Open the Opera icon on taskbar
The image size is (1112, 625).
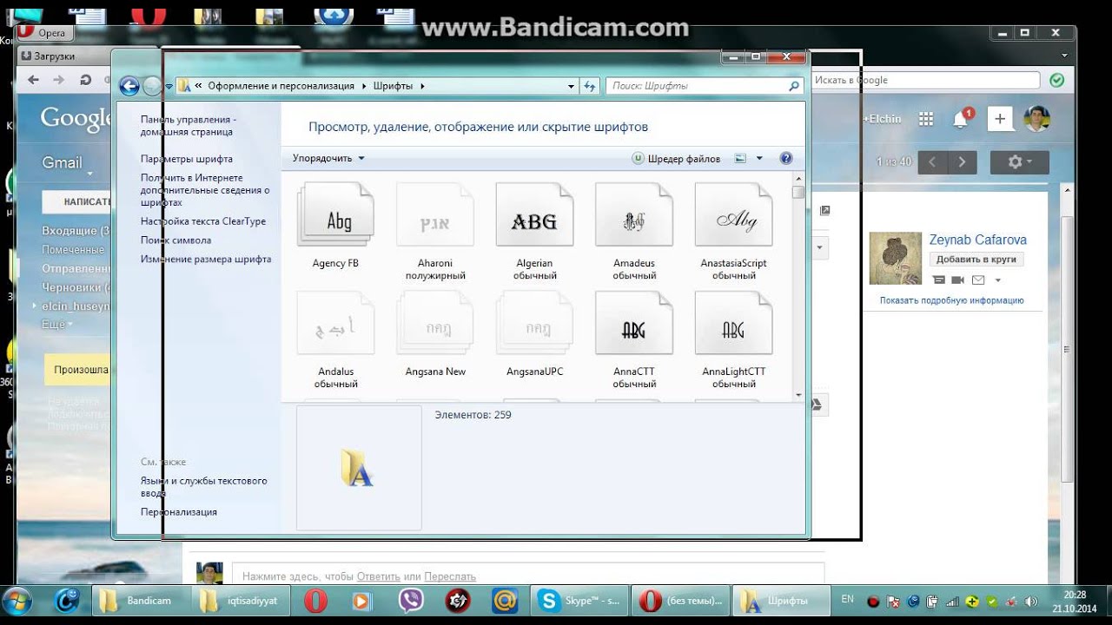coord(314,601)
